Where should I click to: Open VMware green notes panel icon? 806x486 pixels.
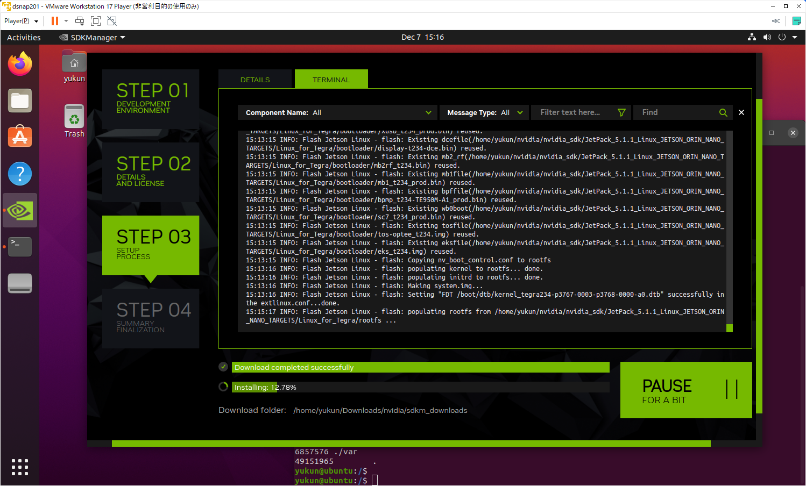797,21
